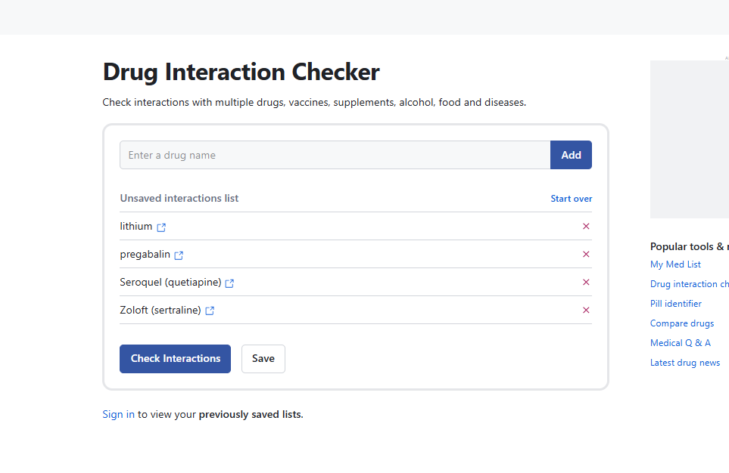
Task: Click the Add button
Action: (571, 155)
